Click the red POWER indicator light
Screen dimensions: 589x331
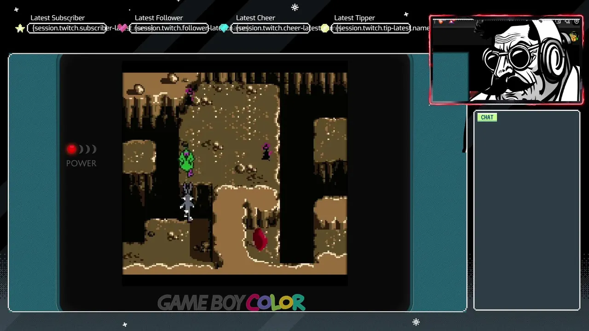(x=71, y=149)
